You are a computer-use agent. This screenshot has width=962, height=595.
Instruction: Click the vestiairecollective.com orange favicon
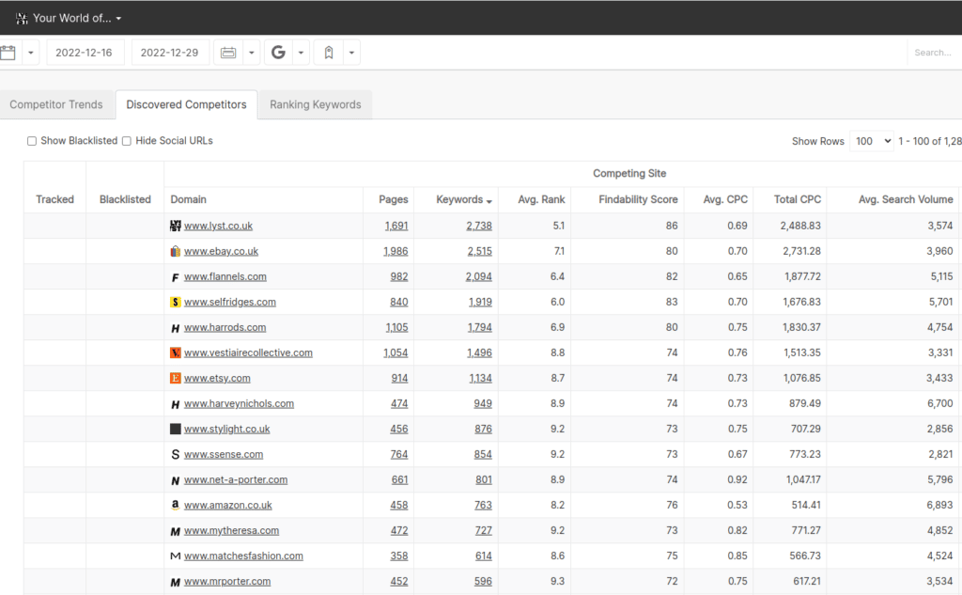(176, 353)
